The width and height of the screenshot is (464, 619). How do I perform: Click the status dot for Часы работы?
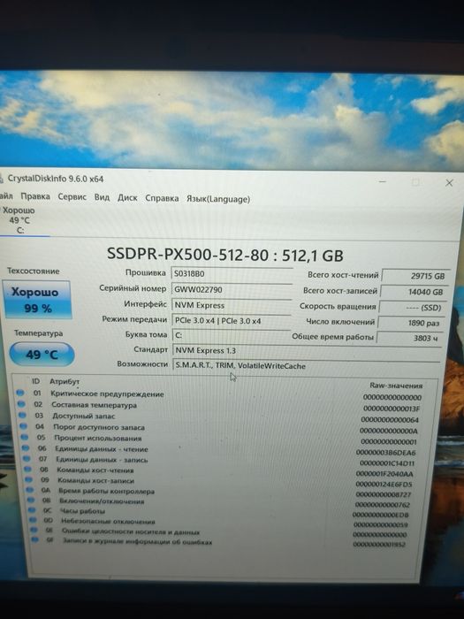pyautogui.click(x=33, y=510)
